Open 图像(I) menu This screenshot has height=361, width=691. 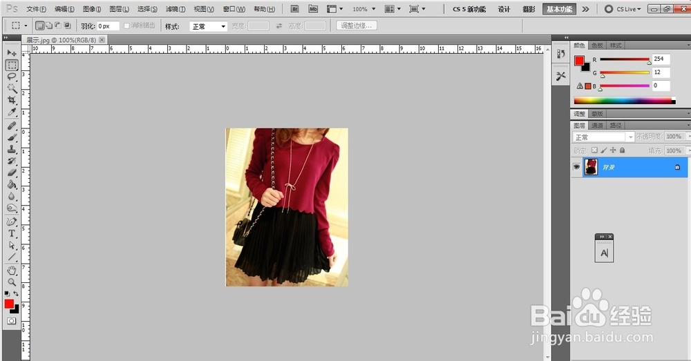tap(92, 9)
